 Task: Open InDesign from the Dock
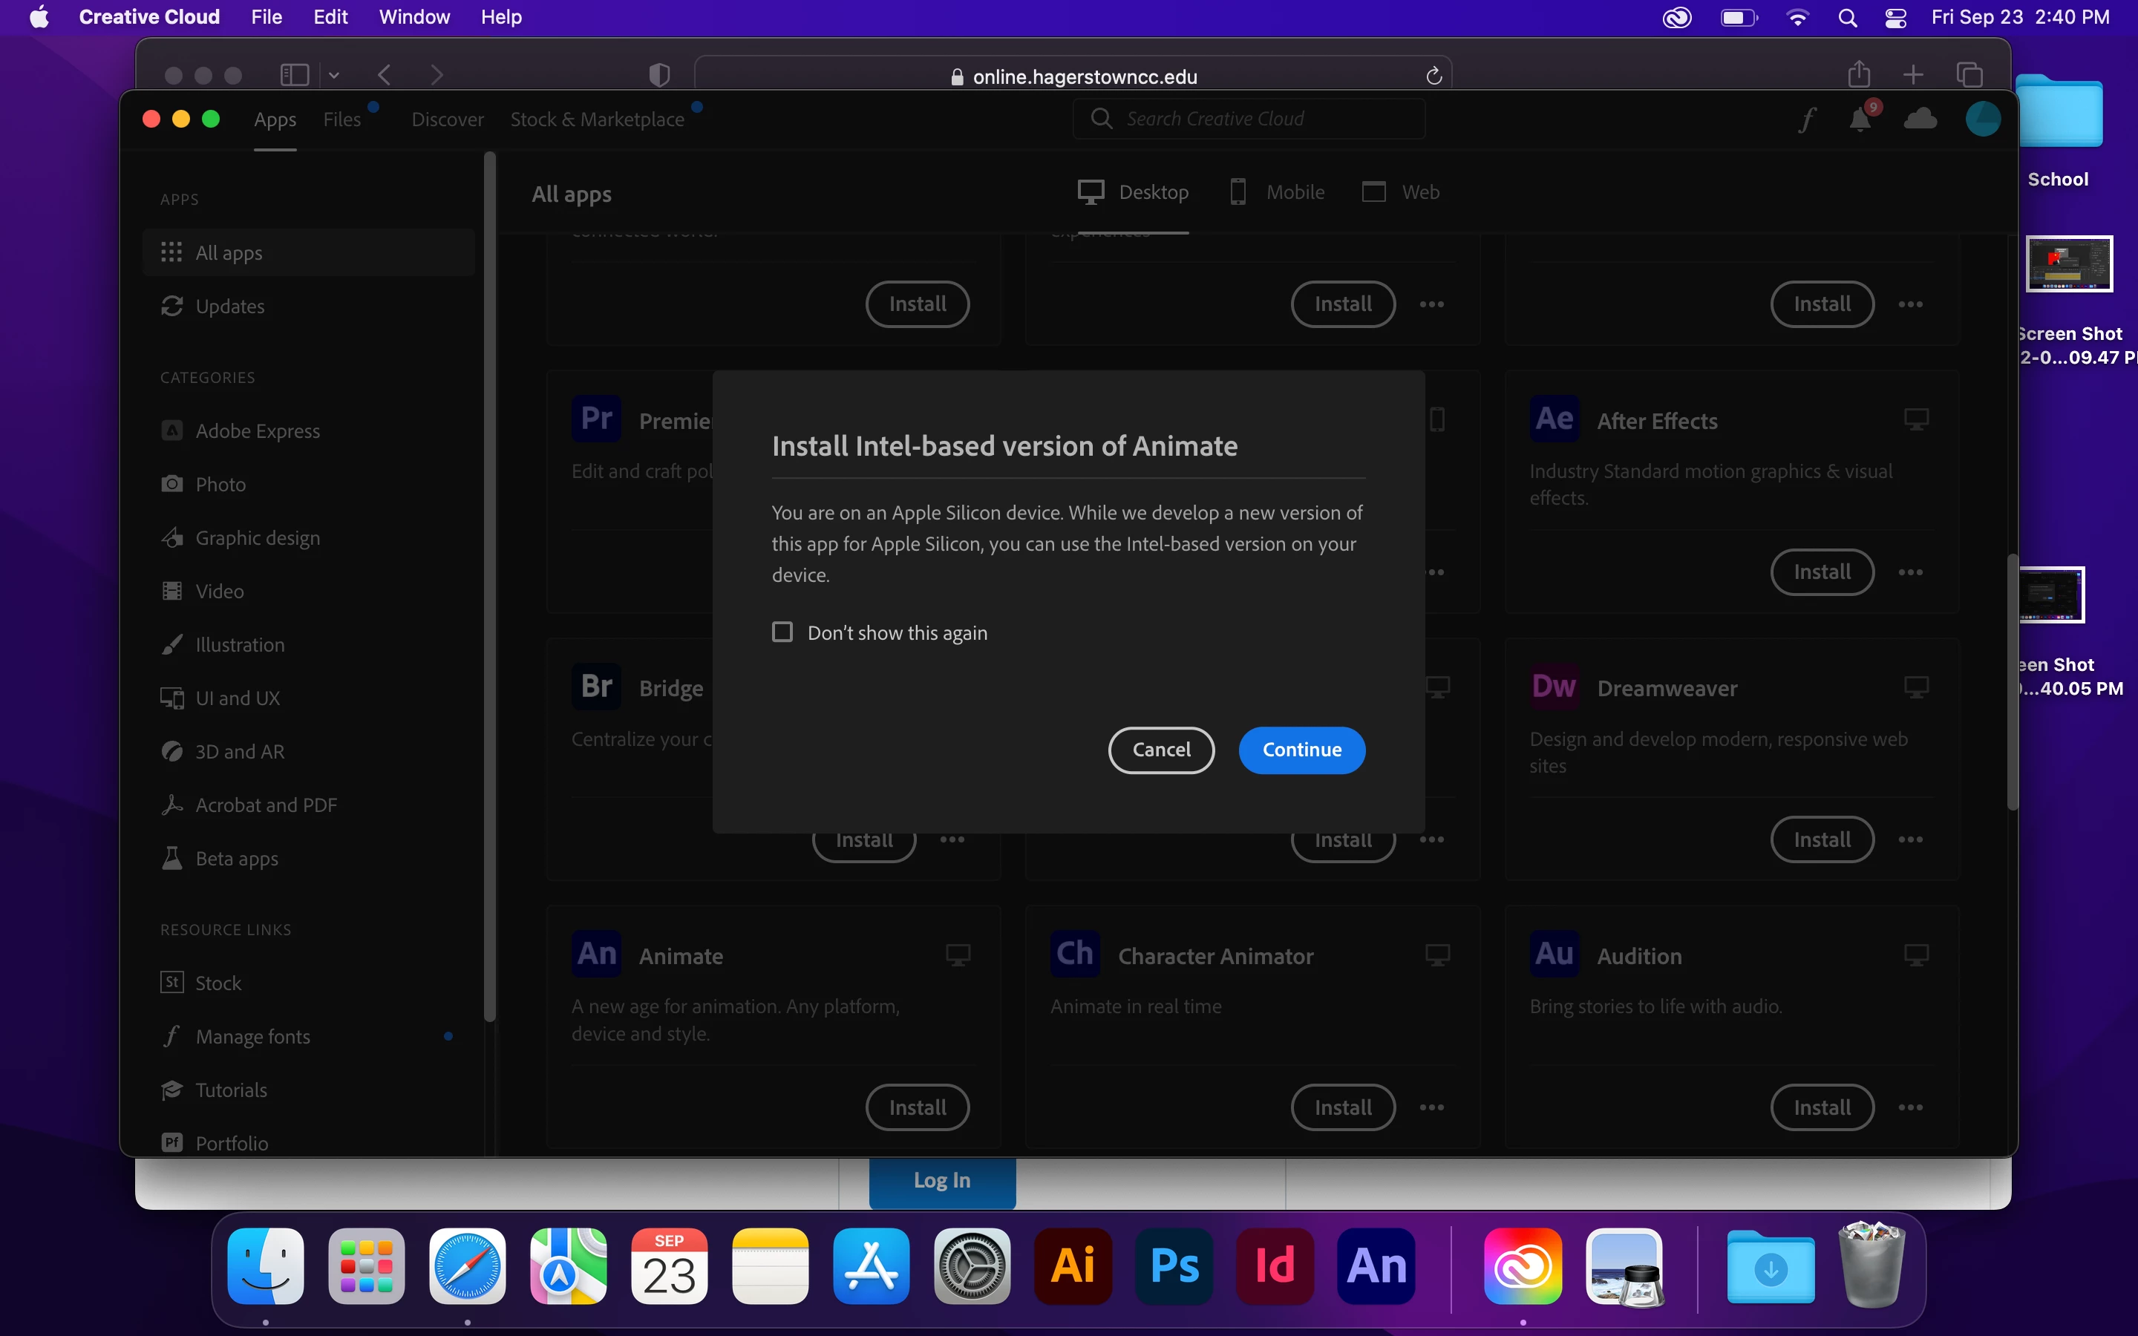click(1275, 1265)
